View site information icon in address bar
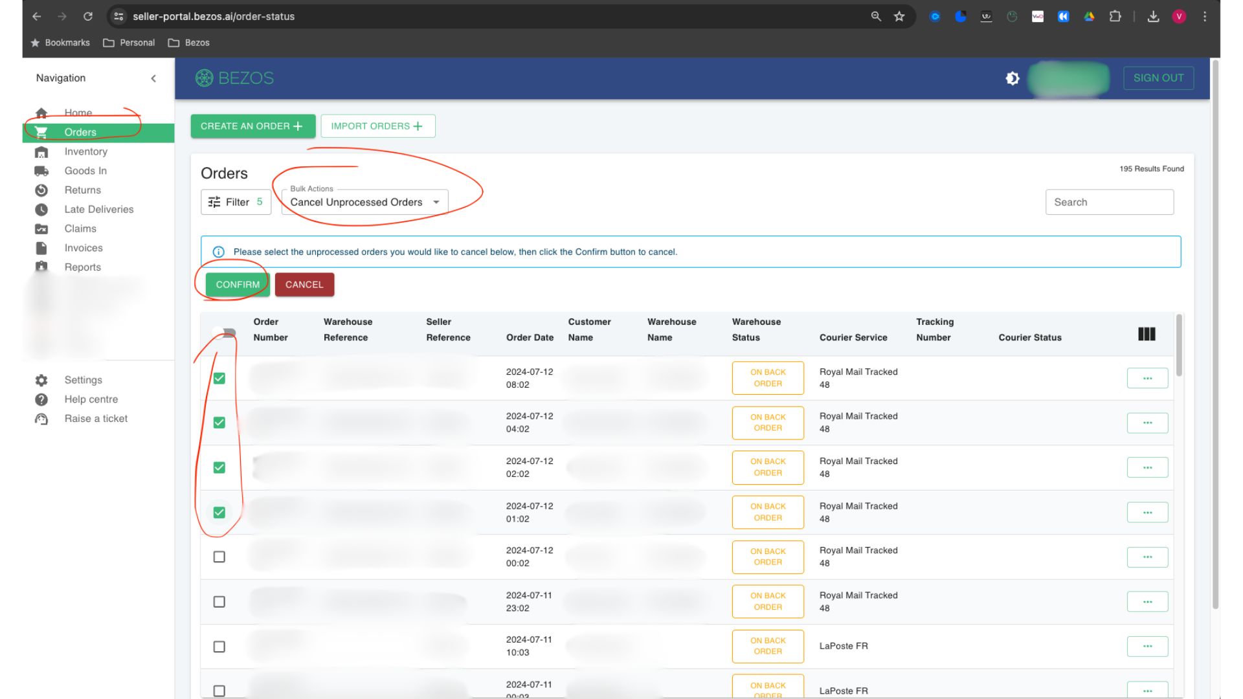Viewport: 1243px width, 699px height. coord(118,17)
